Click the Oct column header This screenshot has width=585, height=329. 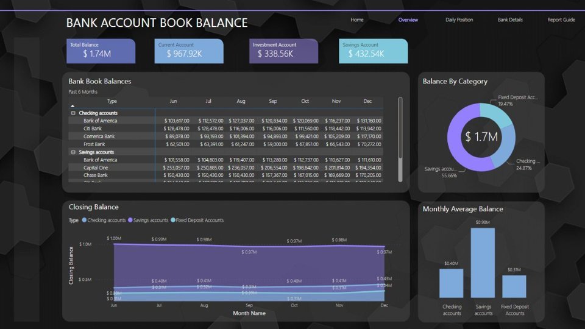[305, 101]
